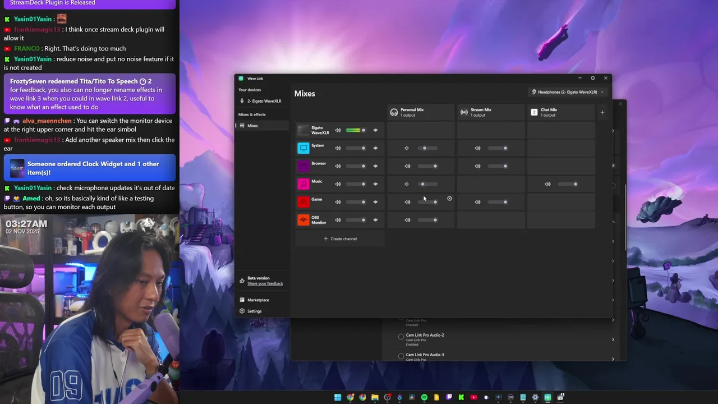
Task: Click the red Game controller channel icon
Action: [x=303, y=202]
